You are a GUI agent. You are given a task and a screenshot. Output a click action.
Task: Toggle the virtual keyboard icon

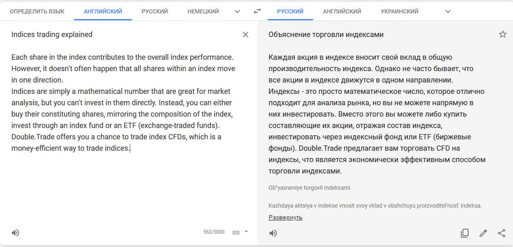point(236,232)
